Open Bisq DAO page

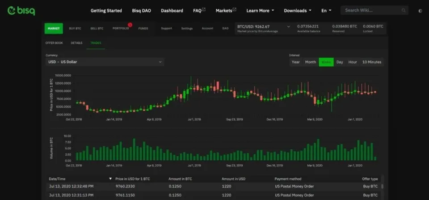(142, 11)
